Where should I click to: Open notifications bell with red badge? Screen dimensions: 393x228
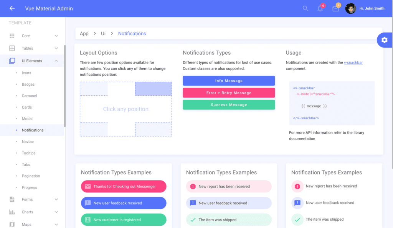tap(320, 8)
